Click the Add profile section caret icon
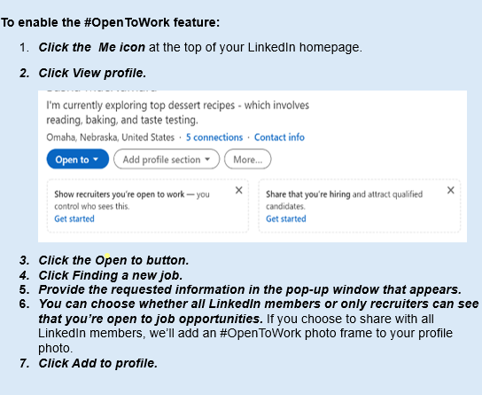The image size is (482, 395). click(x=207, y=159)
